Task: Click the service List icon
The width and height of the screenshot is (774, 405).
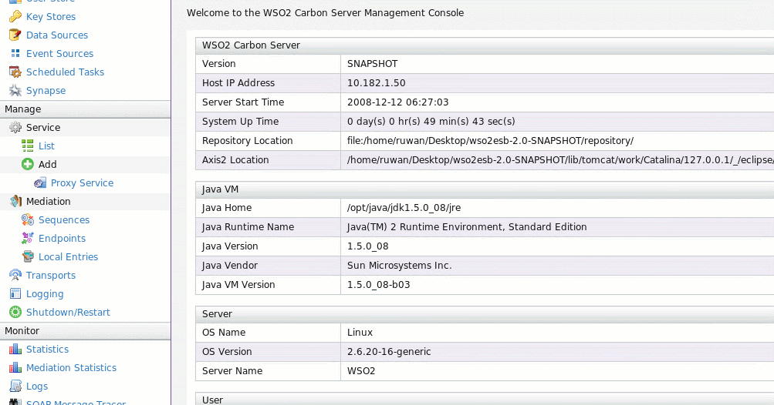Action: (x=28, y=146)
